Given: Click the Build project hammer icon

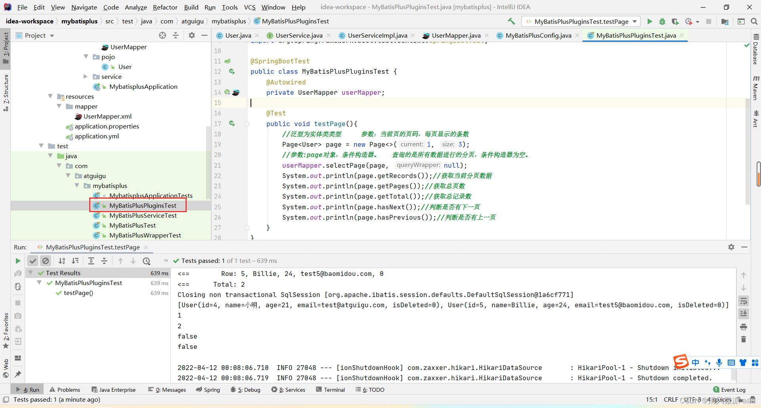Looking at the screenshot, I should pyautogui.click(x=511, y=21).
